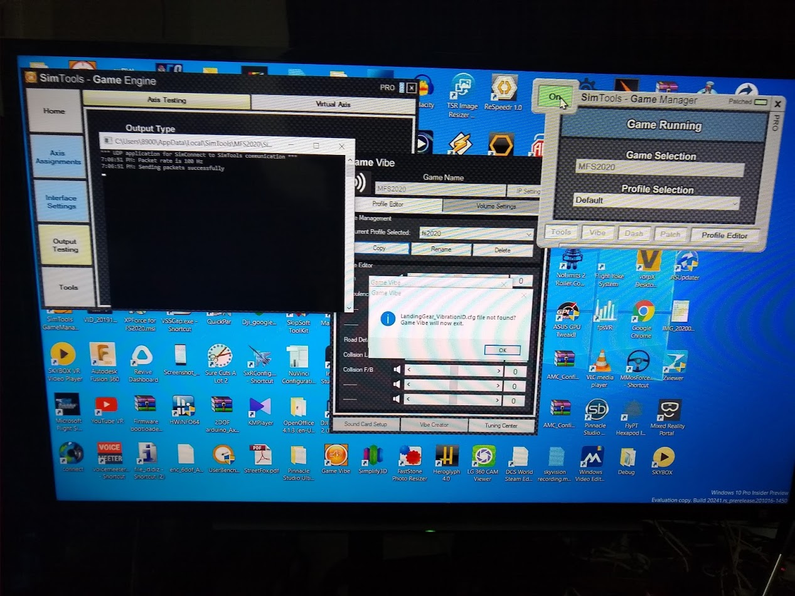
Task: Open ReSpeedr 1.0 desktop icon
Action: [503, 93]
